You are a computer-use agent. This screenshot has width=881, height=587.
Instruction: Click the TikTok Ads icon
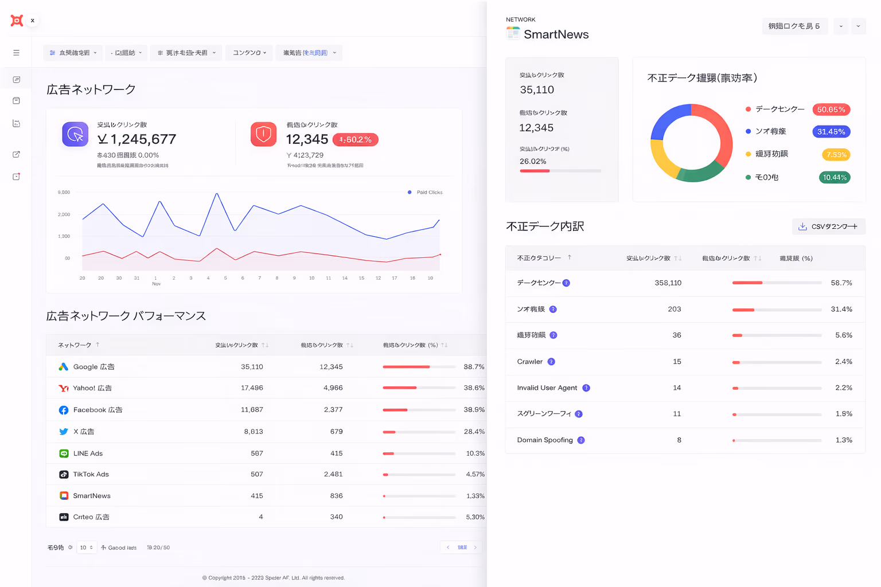[64, 475]
